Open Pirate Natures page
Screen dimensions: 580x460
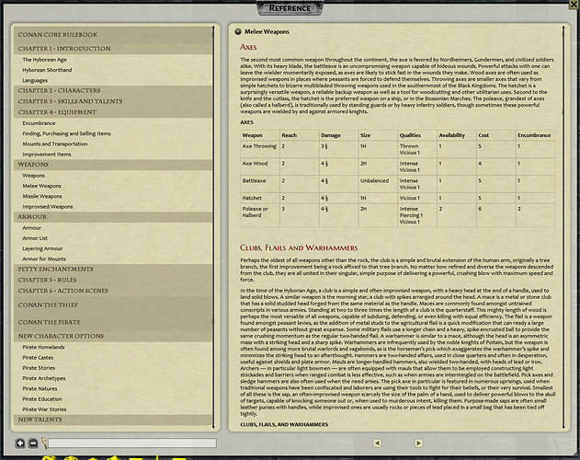click(x=40, y=388)
